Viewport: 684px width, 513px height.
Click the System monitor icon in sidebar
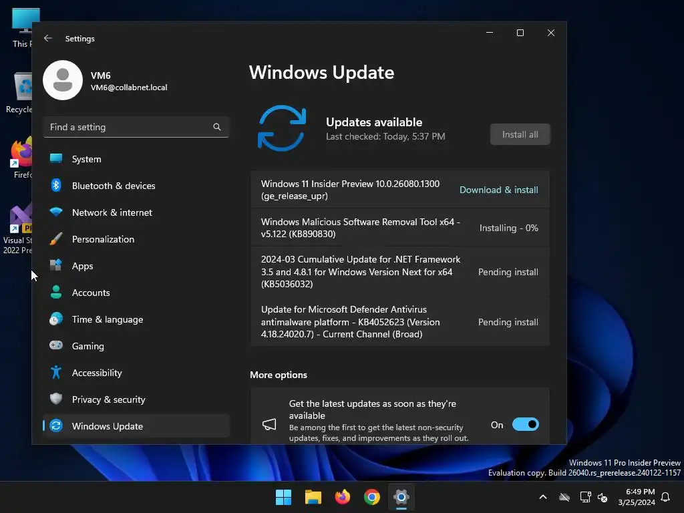point(56,159)
